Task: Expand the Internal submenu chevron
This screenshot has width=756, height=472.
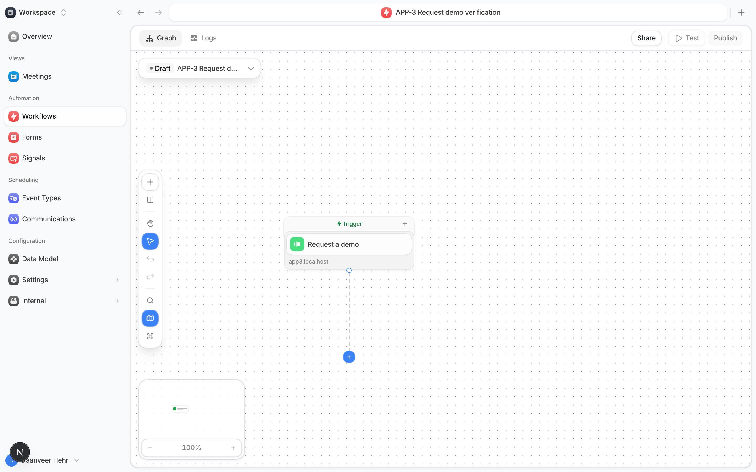Action: (x=117, y=301)
